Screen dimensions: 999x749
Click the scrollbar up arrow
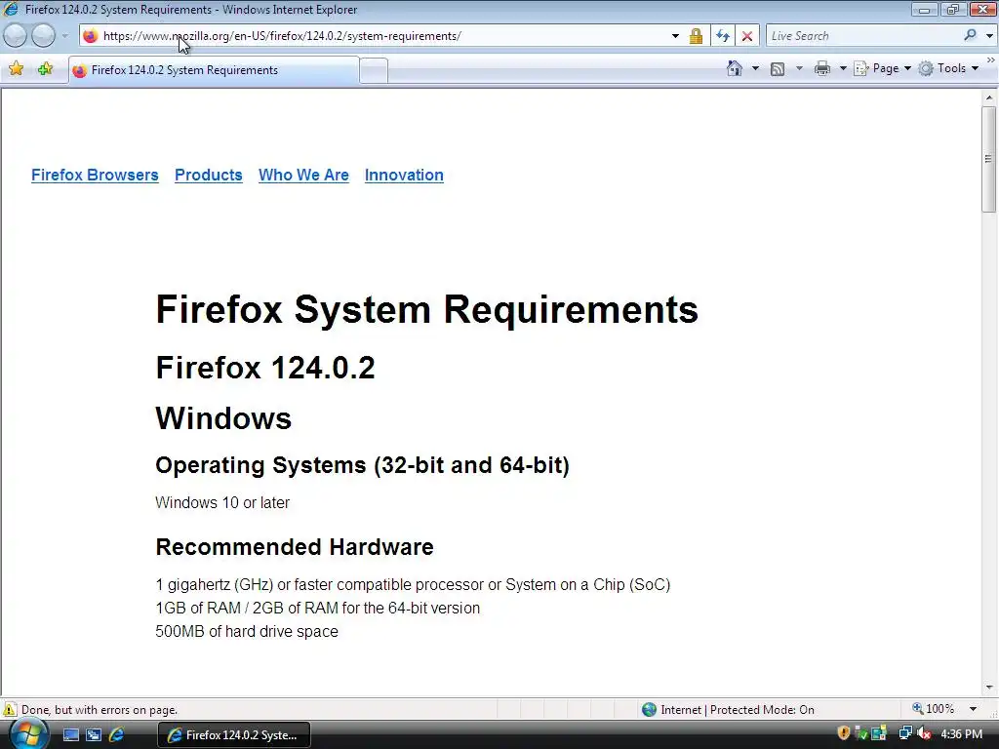(x=989, y=98)
